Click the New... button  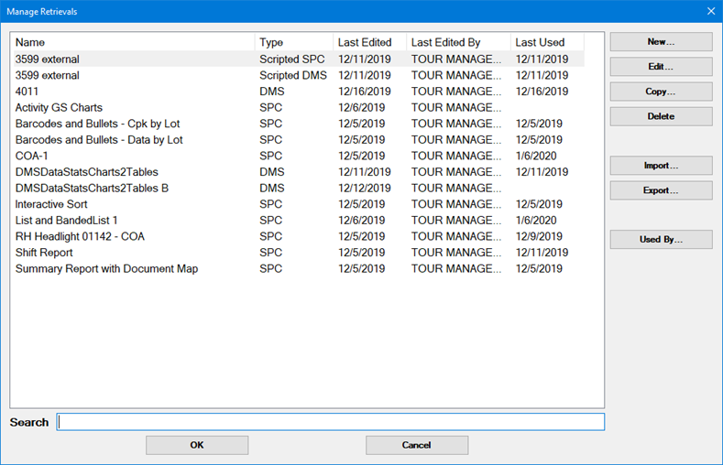tap(661, 42)
